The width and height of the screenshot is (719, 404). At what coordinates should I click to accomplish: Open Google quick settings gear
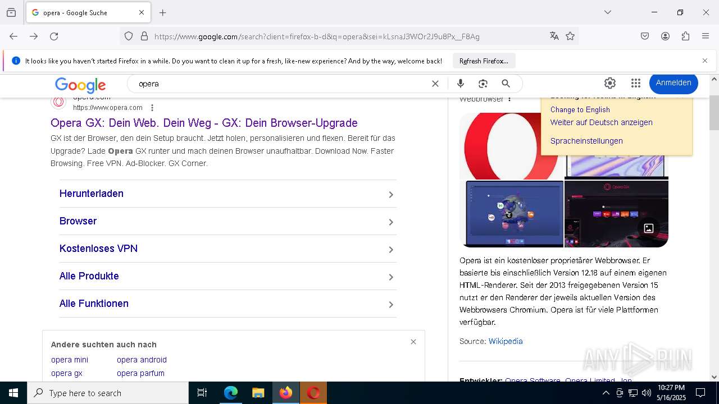[610, 83]
